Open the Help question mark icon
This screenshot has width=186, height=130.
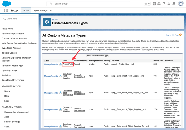pos(164,4)
